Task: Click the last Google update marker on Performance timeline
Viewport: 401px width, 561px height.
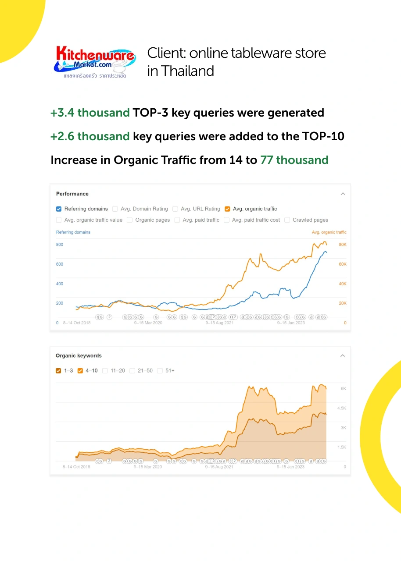Action: (x=324, y=317)
